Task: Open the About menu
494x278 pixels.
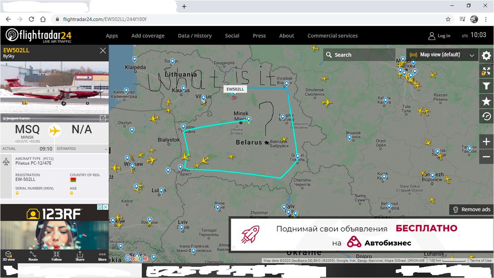Action: click(287, 36)
